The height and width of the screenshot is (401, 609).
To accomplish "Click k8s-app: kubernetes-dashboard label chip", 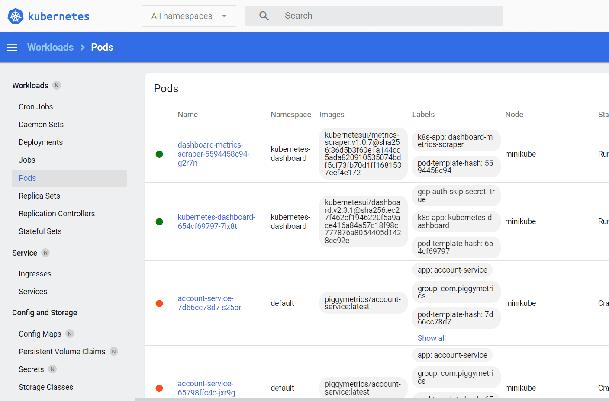I will pyautogui.click(x=456, y=221).
